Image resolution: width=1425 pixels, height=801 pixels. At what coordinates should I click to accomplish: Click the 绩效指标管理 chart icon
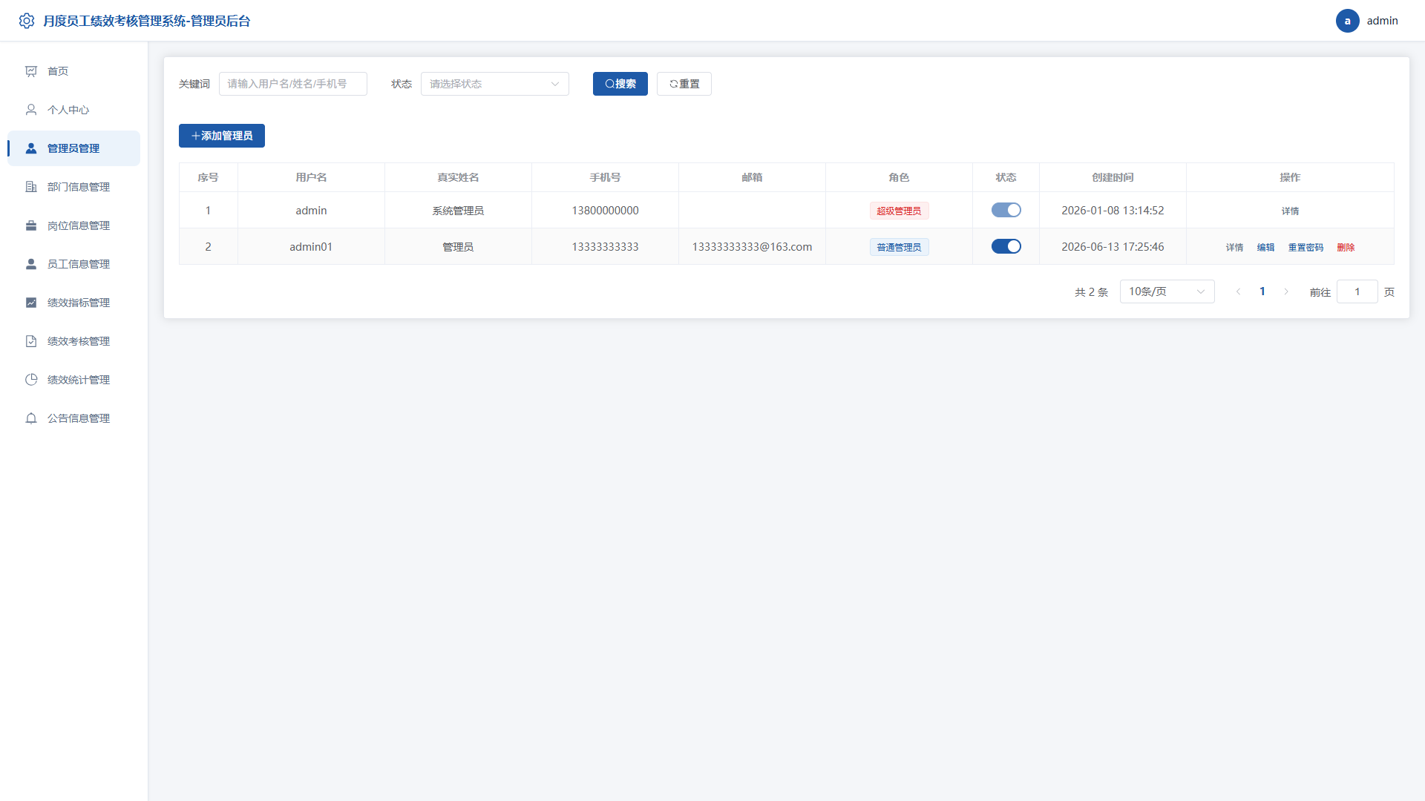(31, 303)
